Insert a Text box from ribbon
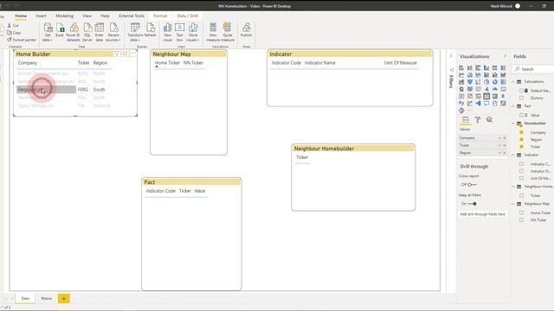This screenshot has height=311, width=554. tap(179, 32)
